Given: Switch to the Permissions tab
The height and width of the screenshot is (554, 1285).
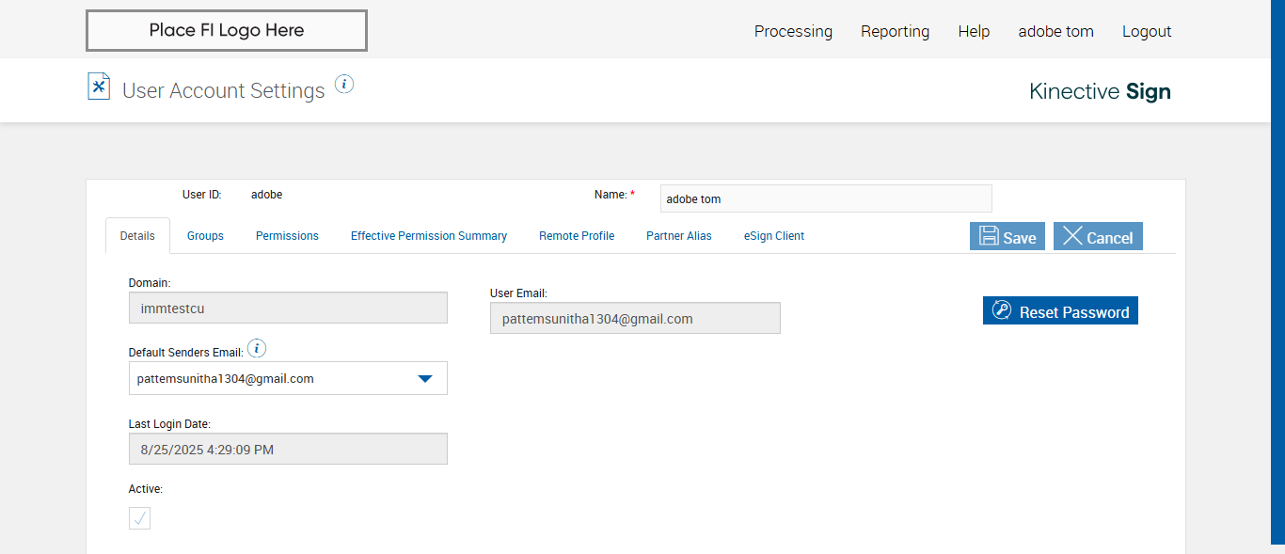Looking at the screenshot, I should click(287, 236).
